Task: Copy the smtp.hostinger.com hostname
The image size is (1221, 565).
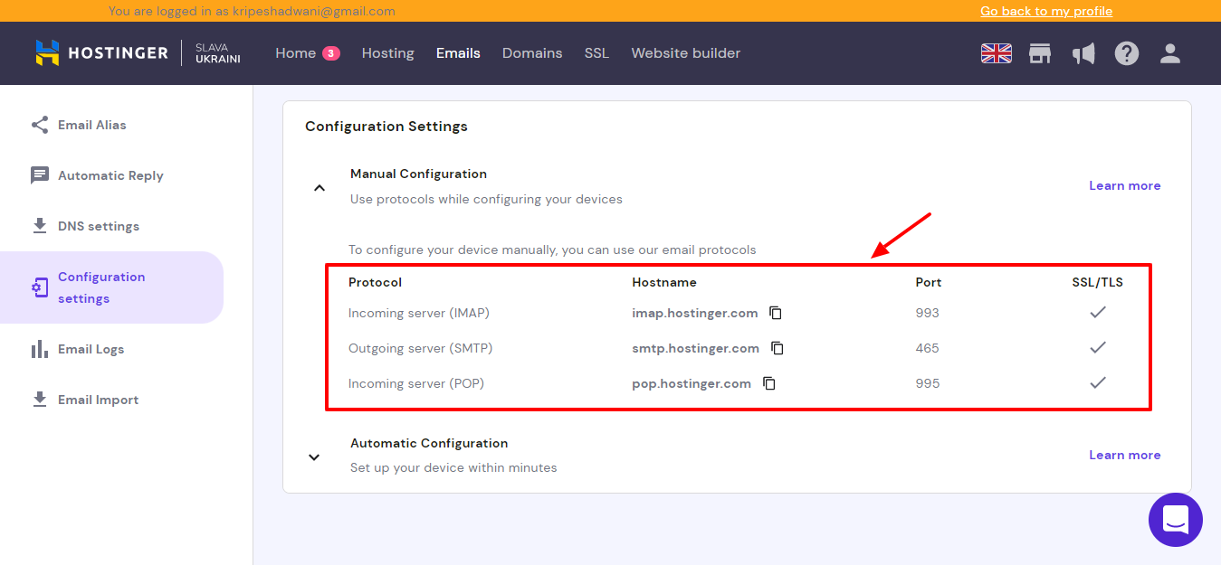Action: pos(777,348)
